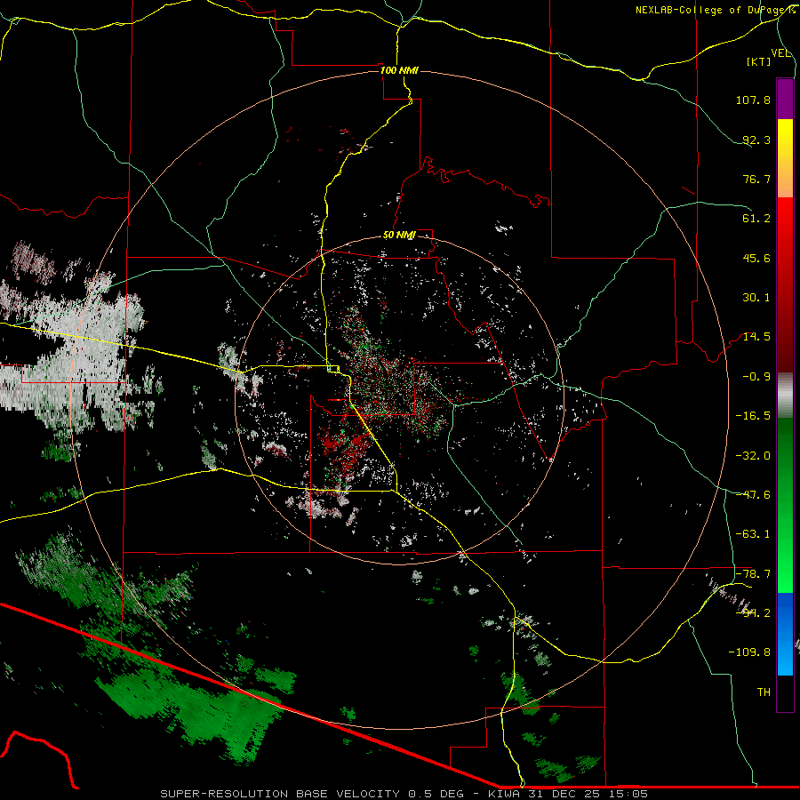Pick the black TH segment of the color bar
The image size is (800, 800).
point(785,693)
